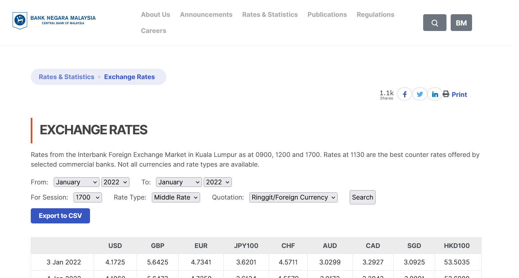Screen dimensions: 519x278
Task: Go to the Publications menu
Action: (x=327, y=15)
